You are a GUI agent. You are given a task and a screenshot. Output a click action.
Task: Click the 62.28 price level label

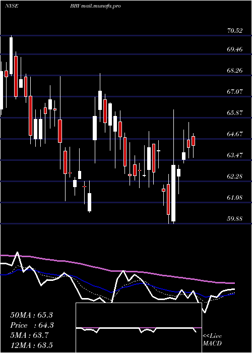tap(235, 177)
